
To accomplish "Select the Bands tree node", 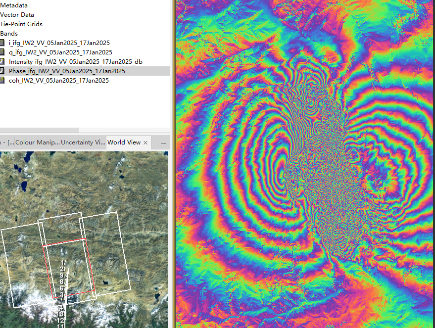I will point(9,34).
